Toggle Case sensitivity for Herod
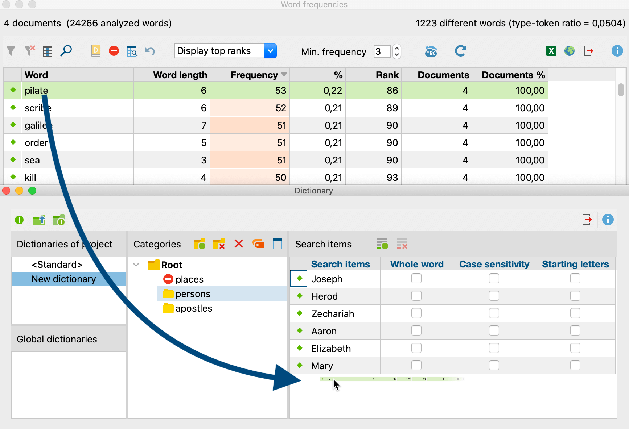The image size is (629, 429). [x=494, y=296]
